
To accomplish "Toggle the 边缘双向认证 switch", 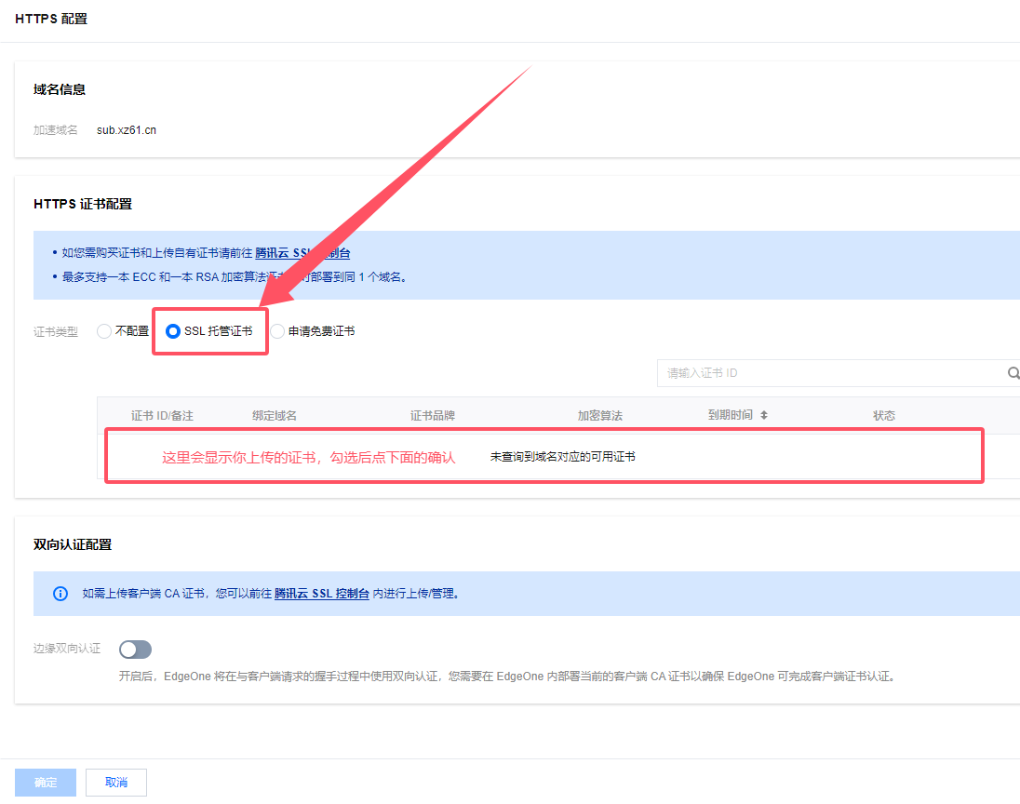I will pos(135,650).
